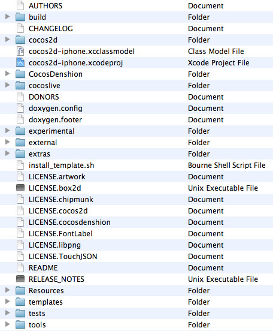Image resolution: width=273 pixels, height=331 pixels.
Task: Expand the build folder disclosure triangle
Action: coord(7,16)
